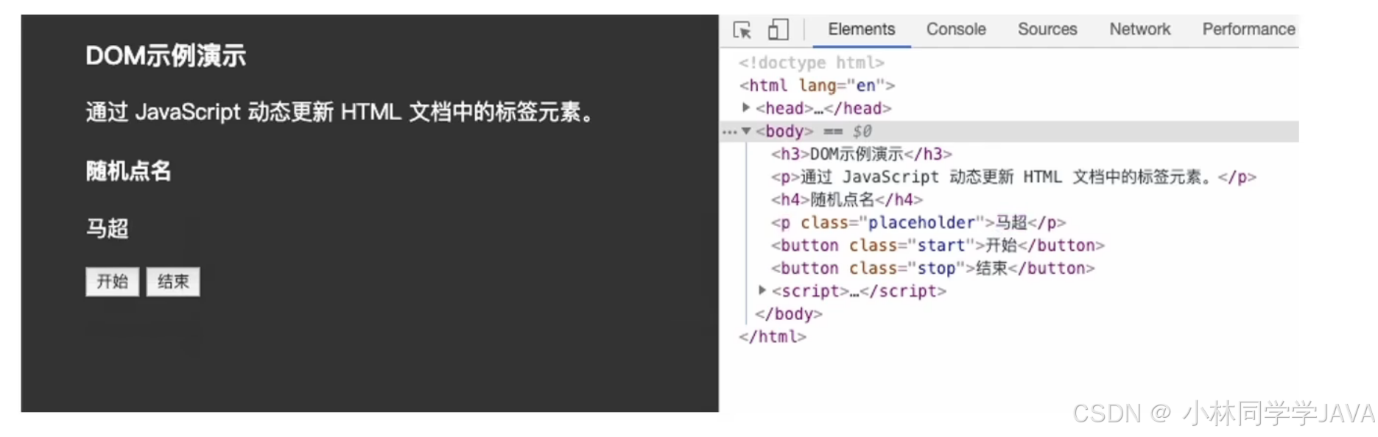Select the p 通过 JavaScript node in DOM tree
This screenshot has width=1378, height=437.
pos(1013,177)
